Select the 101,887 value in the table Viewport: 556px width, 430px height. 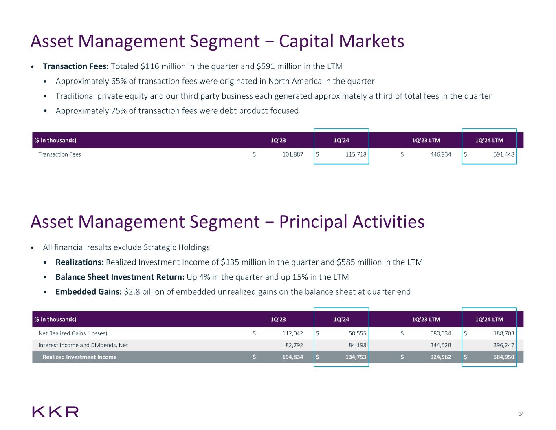292,154
